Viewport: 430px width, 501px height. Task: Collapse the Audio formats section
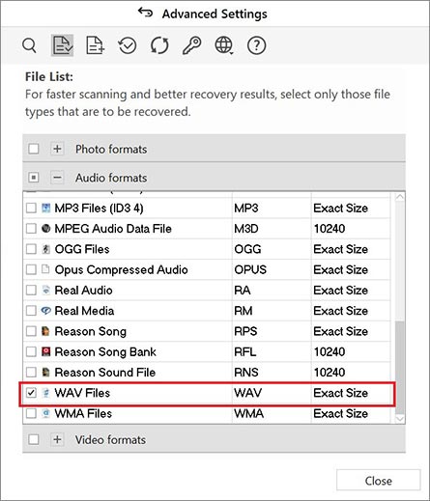click(x=57, y=178)
